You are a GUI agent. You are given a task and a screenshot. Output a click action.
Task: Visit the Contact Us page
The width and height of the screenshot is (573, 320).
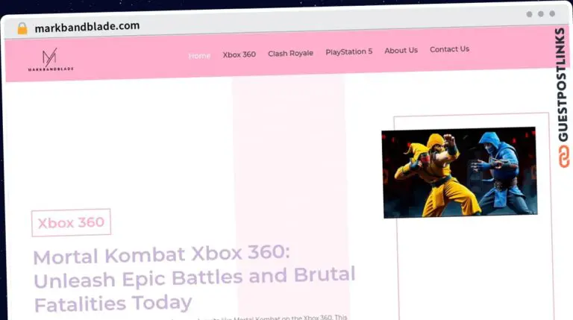point(449,49)
